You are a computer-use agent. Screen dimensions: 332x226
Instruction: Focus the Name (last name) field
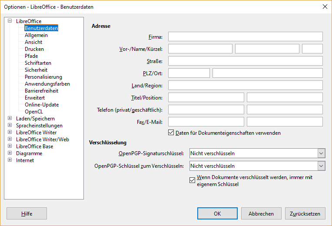tap(267, 49)
